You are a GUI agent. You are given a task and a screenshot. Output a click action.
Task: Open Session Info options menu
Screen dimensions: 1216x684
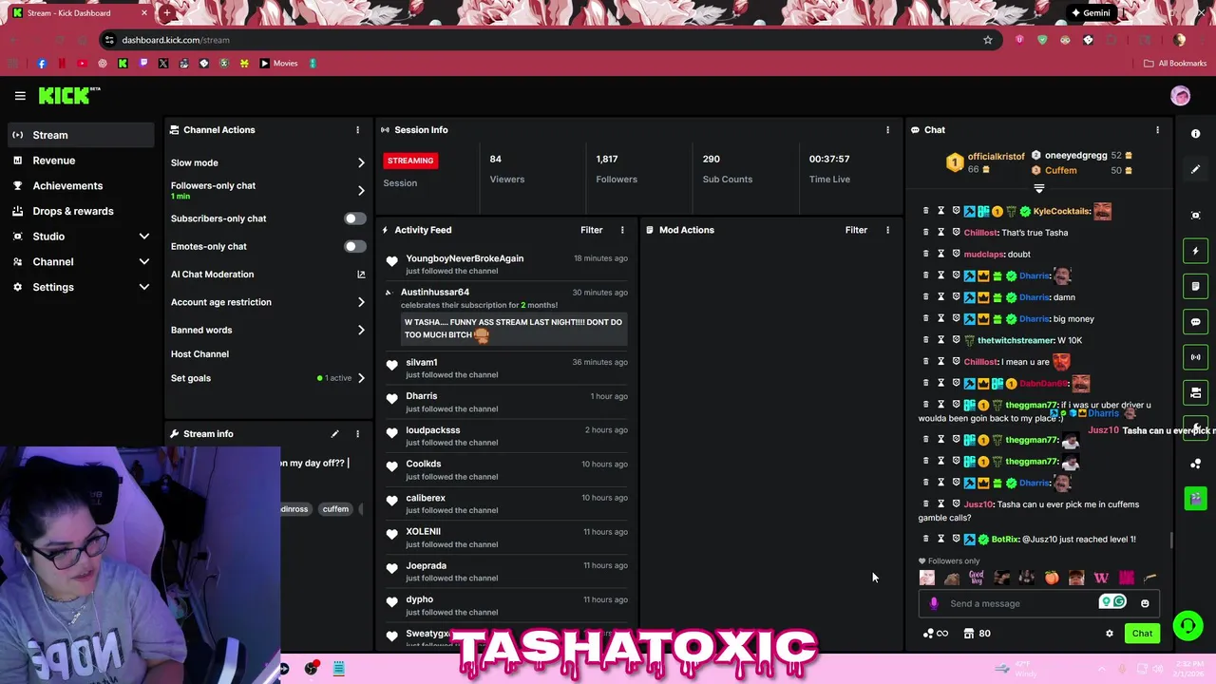coord(887,130)
